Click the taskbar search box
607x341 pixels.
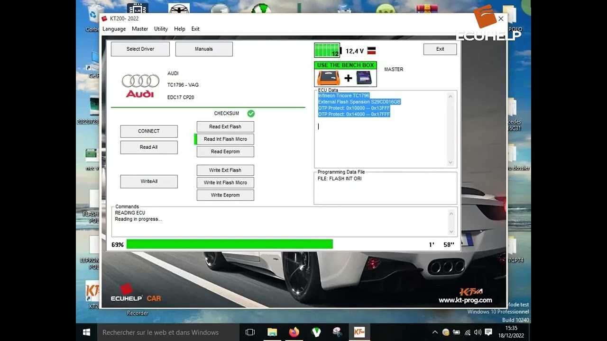point(168,332)
